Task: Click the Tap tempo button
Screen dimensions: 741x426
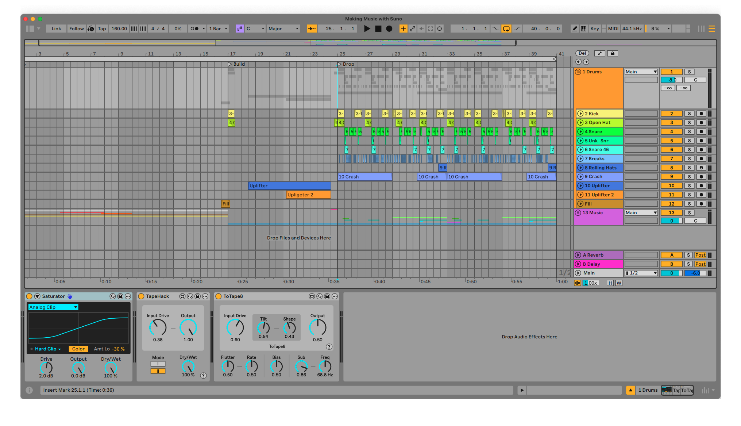Action: coord(102,28)
